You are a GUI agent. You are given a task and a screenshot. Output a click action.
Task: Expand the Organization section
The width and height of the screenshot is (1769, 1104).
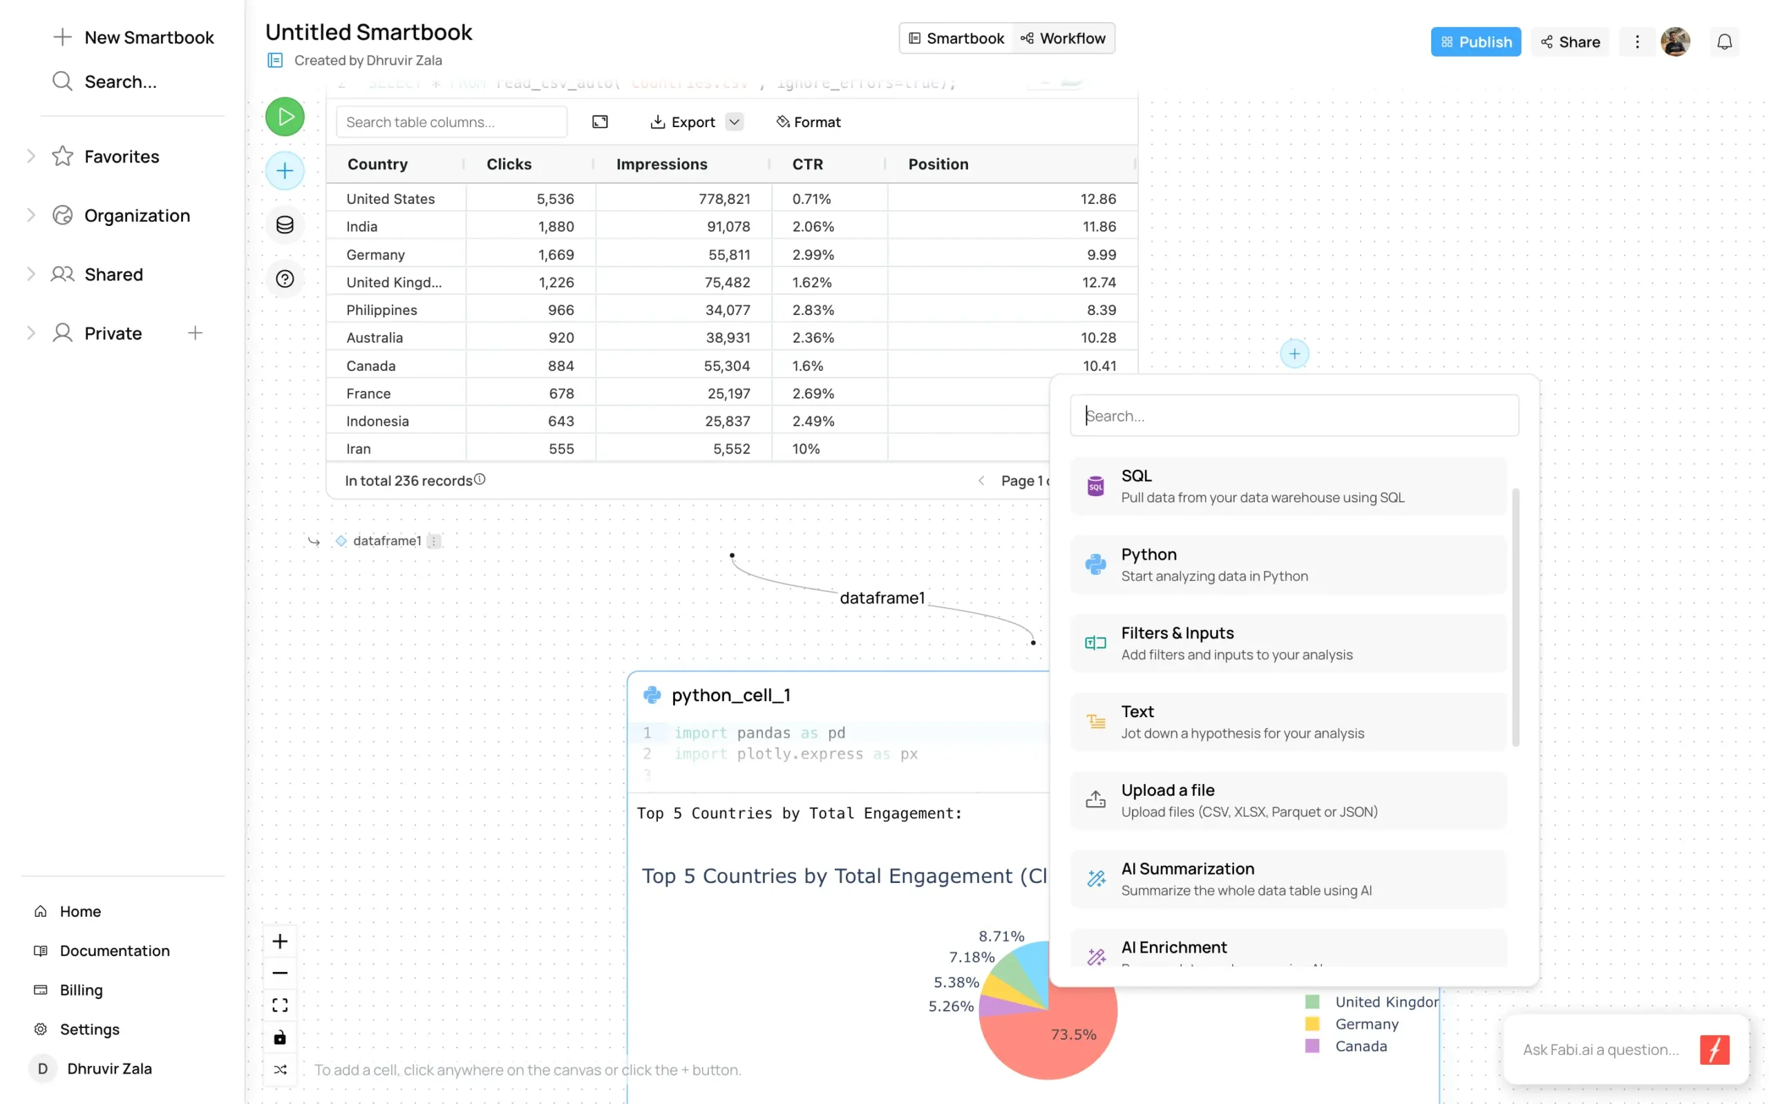[30, 216]
